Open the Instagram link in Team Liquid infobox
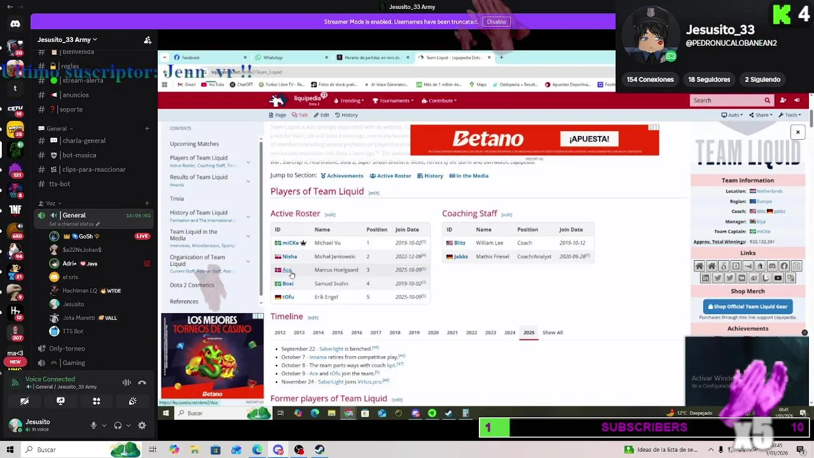 (796, 267)
